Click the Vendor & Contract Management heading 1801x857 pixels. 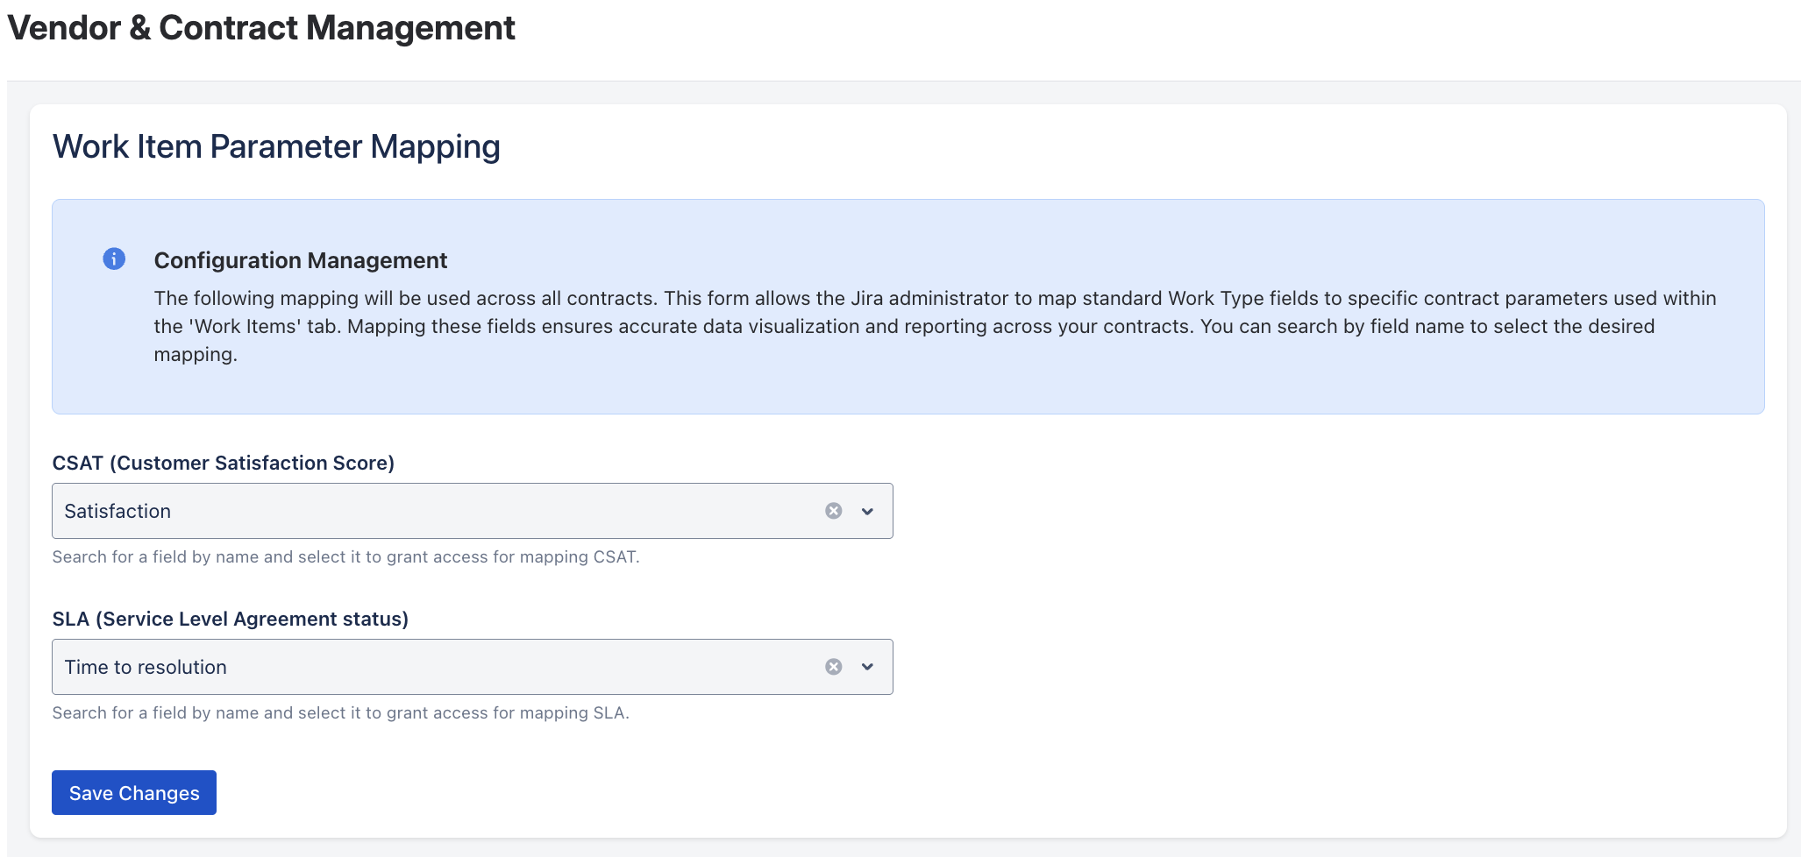pos(261,28)
